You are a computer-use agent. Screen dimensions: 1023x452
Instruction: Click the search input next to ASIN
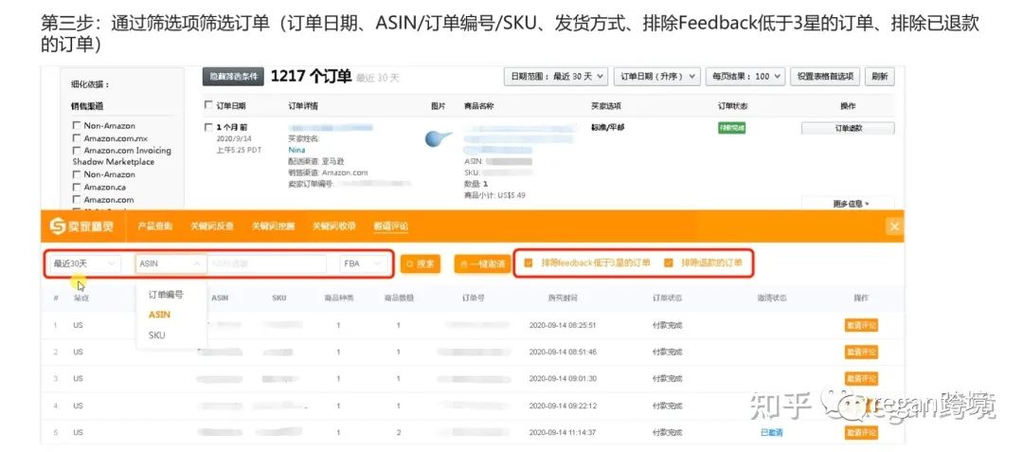(x=267, y=263)
